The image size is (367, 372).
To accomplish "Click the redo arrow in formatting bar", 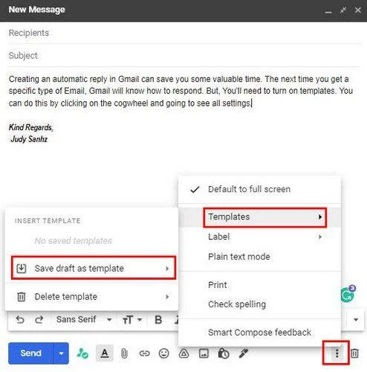I will (39, 320).
